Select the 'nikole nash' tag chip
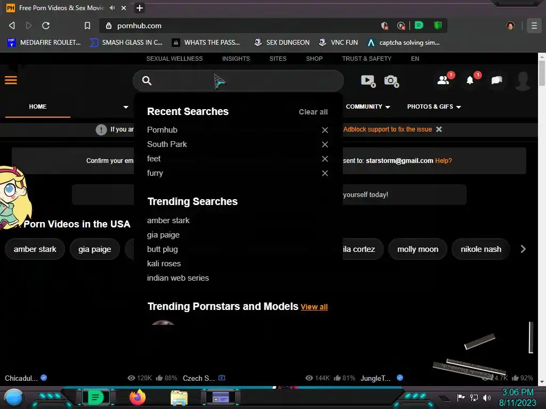546x409 pixels. pos(481,249)
